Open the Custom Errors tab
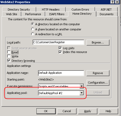The width and height of the screenshot is (121, 116). (80, 10)
